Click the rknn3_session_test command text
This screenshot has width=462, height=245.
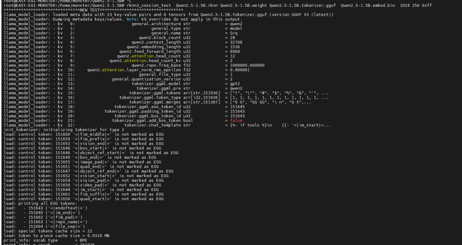pos(149,6)
